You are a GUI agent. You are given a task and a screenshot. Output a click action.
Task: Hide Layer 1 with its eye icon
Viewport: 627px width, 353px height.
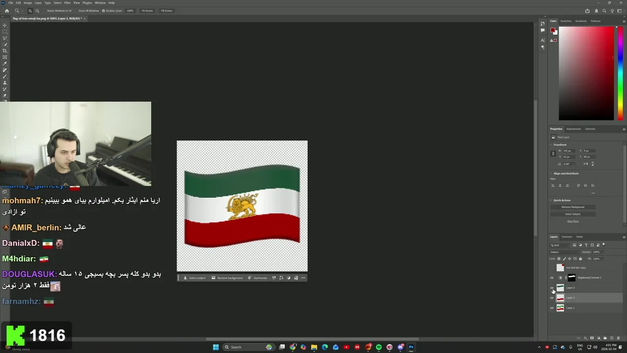coord(552,308)
